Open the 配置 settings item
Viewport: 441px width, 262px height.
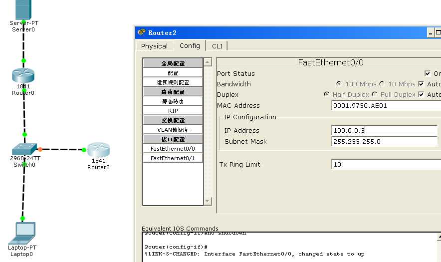173,73
